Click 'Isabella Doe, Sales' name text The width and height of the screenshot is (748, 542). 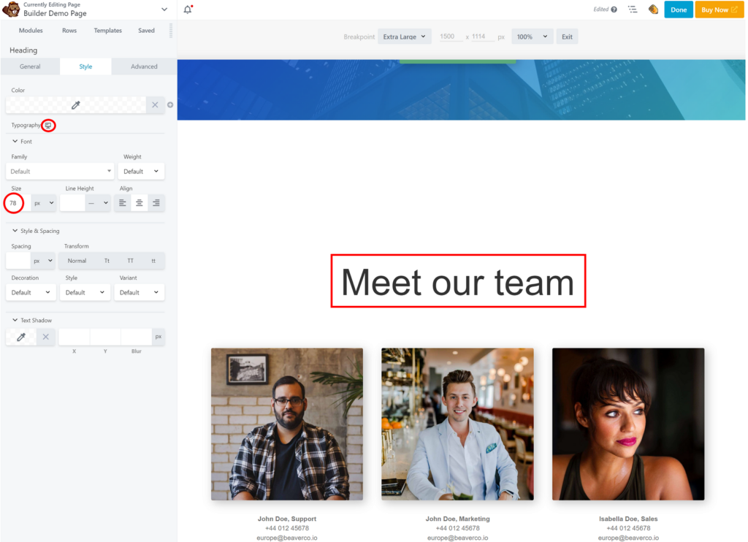tap(628, 519)
